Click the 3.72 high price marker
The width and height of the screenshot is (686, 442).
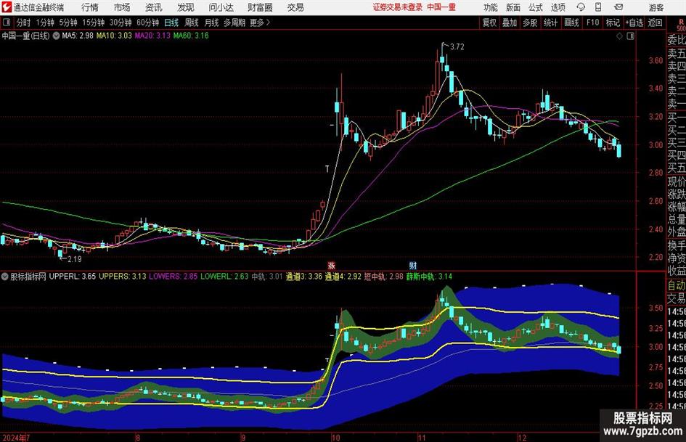457,47
